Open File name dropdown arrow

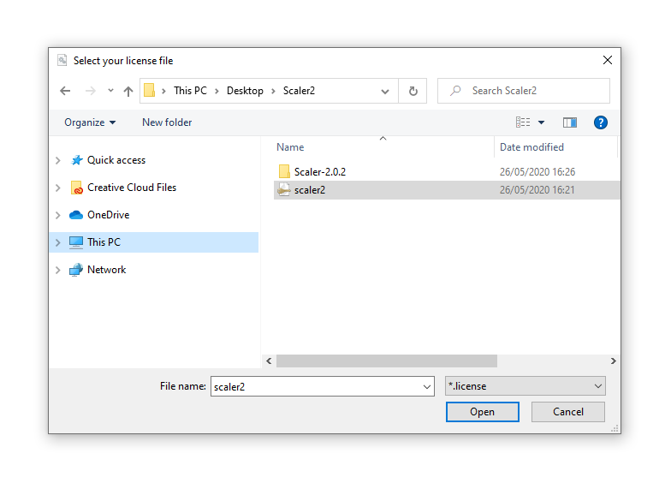426,387
